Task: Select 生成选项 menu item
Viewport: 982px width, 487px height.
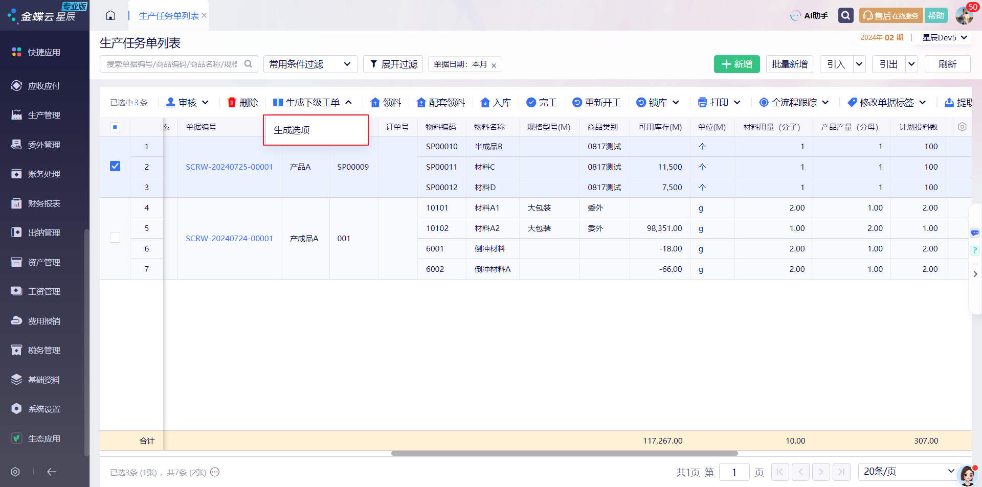Action: tap(316, 130)
